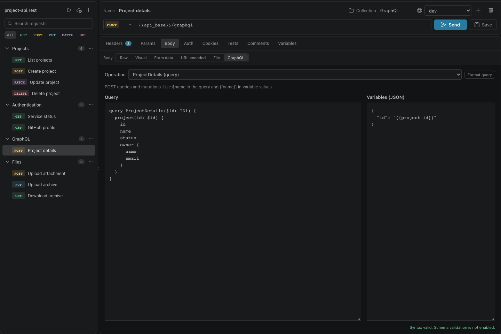This screenshot has height=334, width=501.
Task: Click the sidebar resize handle dots
Action: pos(98,168)
